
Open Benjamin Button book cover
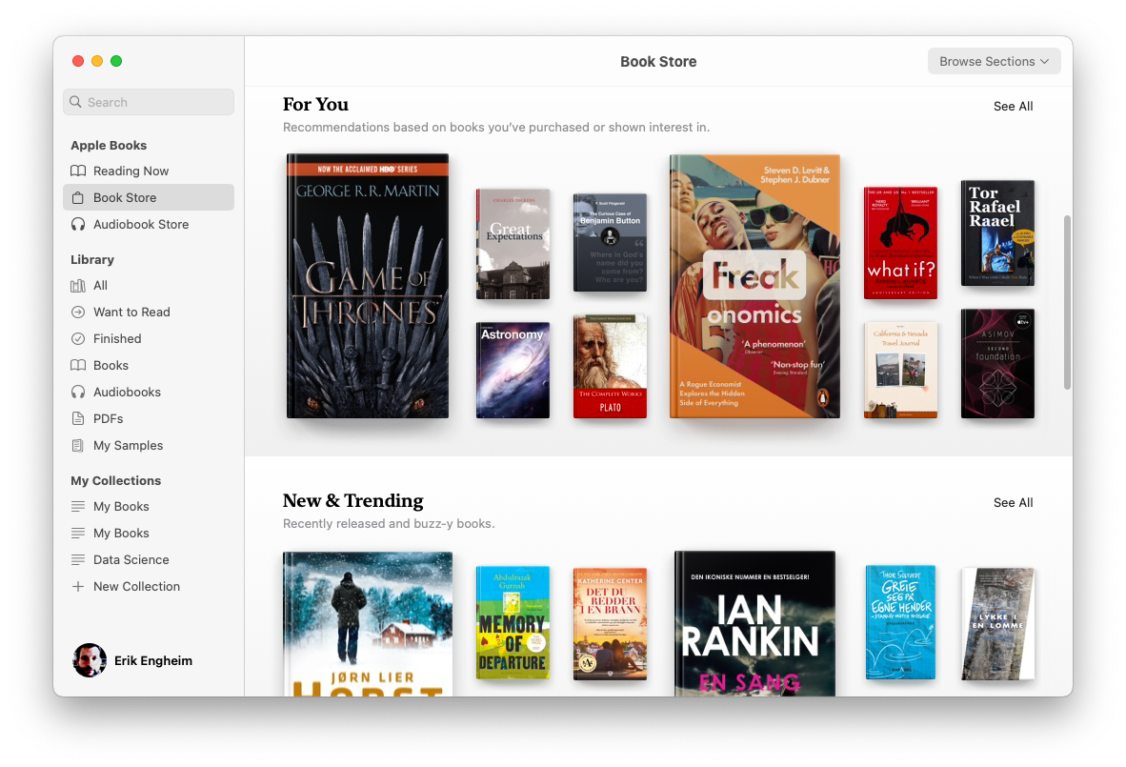tap(610, 243)
